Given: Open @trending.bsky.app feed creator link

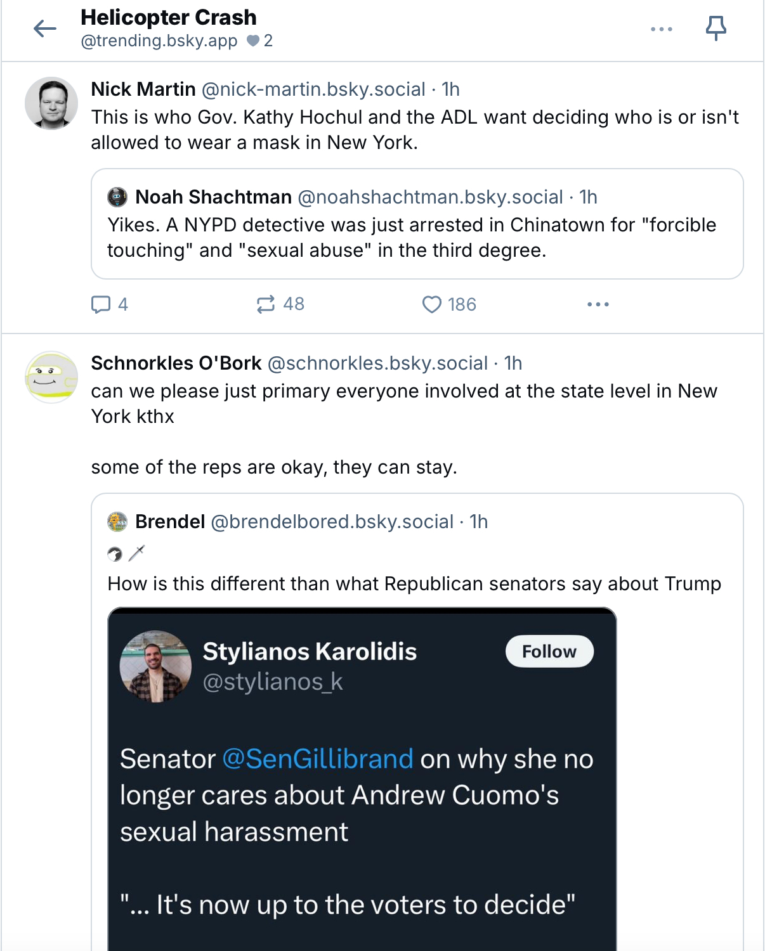Looking at the screenshot, I should [159, 41].
